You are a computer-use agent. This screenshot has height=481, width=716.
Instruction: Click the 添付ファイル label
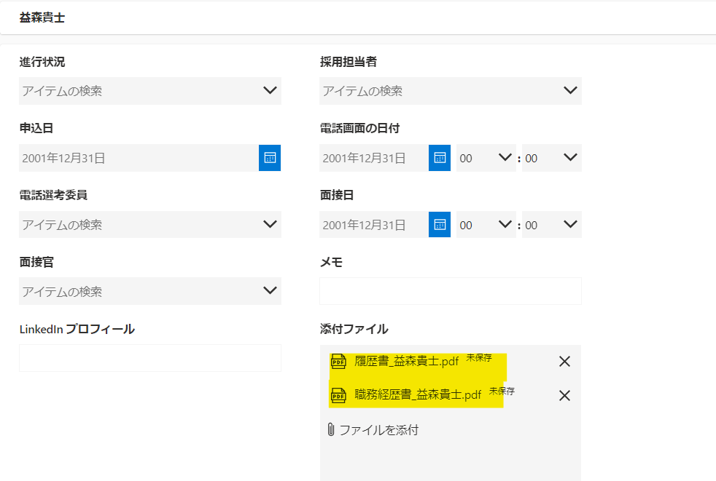click(x=354, y=329)
